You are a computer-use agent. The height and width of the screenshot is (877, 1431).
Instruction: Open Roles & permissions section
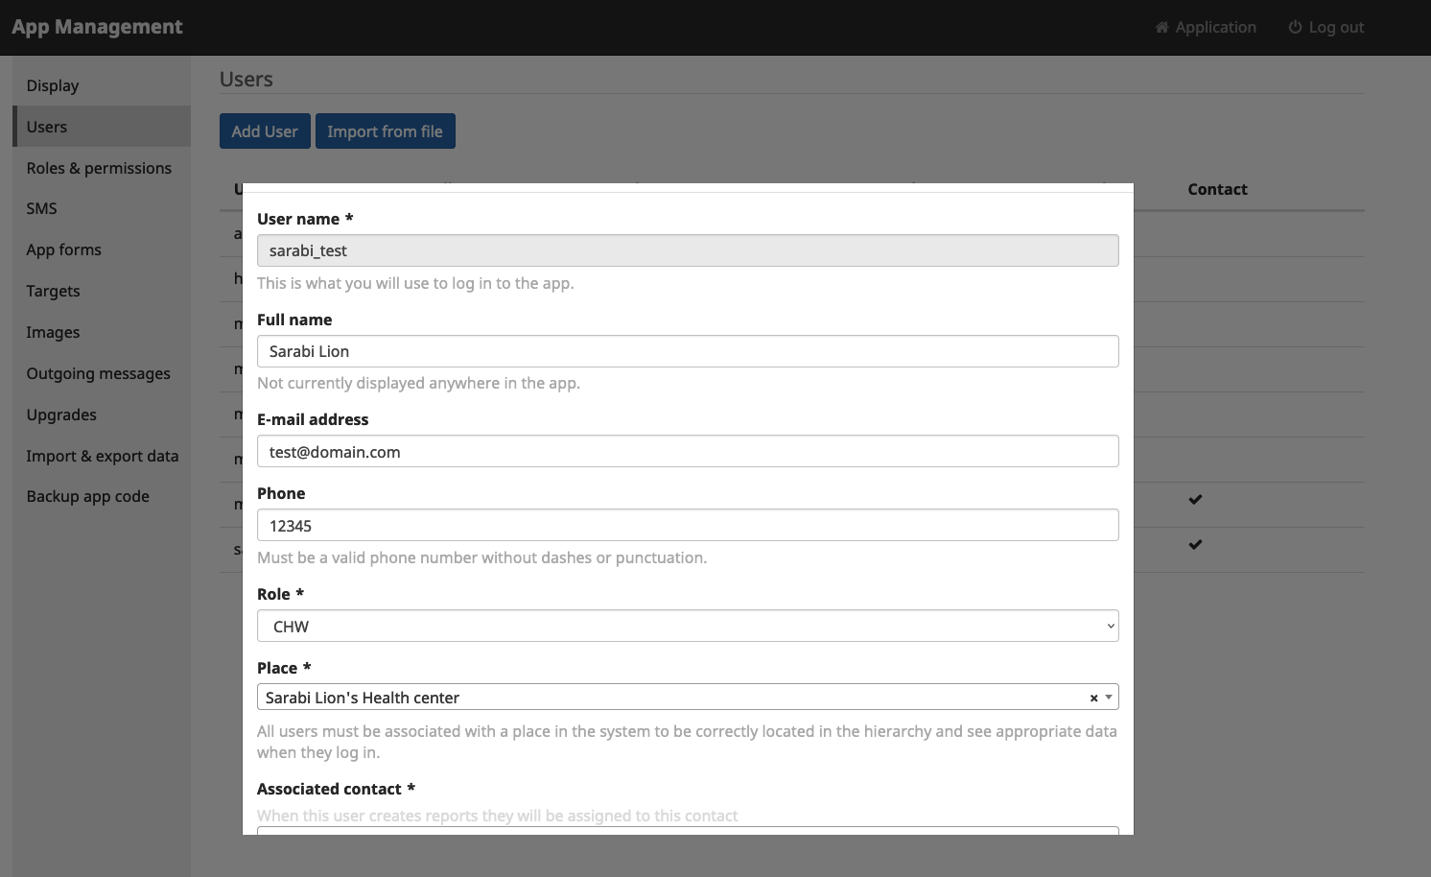click(99, 167)
